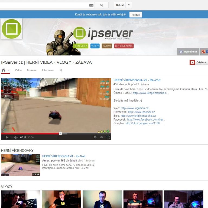208x208 pixels.
Task: Click the search magnifier button
Action: pyautogui.click(x=102, y=5)
